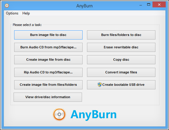Screen dimensions: 169x130
Task: Choose Create image file from disc
Action: (48, 60)
